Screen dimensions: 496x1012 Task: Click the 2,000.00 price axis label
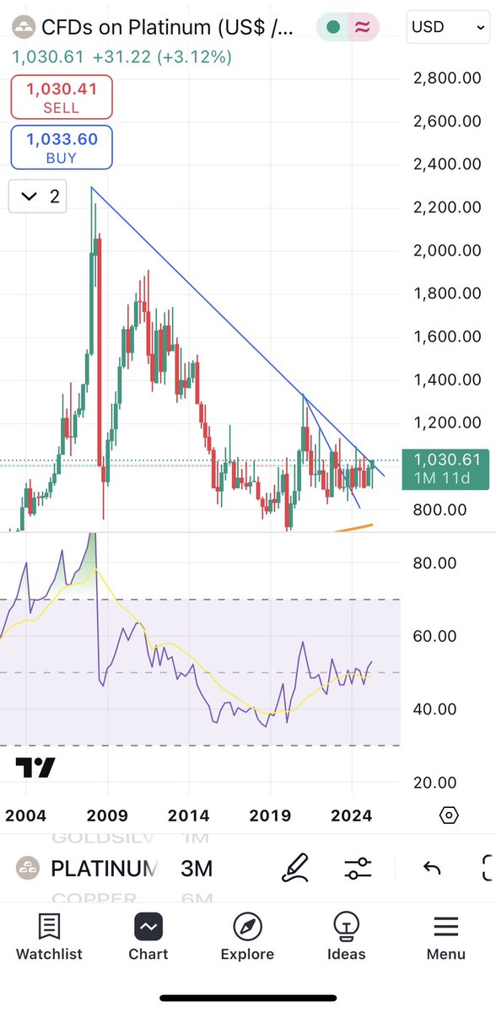click(447, 250)
